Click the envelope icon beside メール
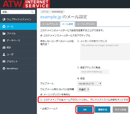Image resolution: width=130 pixels, height=114 pixels. (x=4, y=26)
